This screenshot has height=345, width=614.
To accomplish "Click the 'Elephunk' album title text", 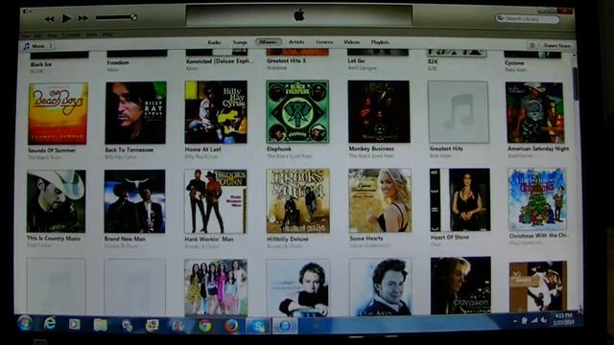I will pos(279,149).
